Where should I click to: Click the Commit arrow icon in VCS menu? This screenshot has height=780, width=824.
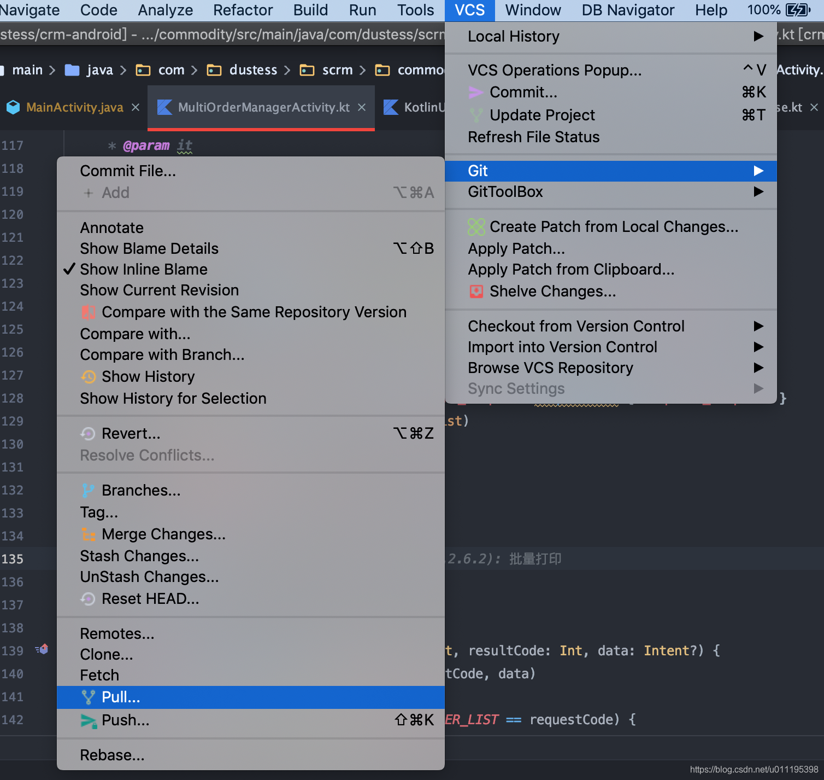[476, 92]
